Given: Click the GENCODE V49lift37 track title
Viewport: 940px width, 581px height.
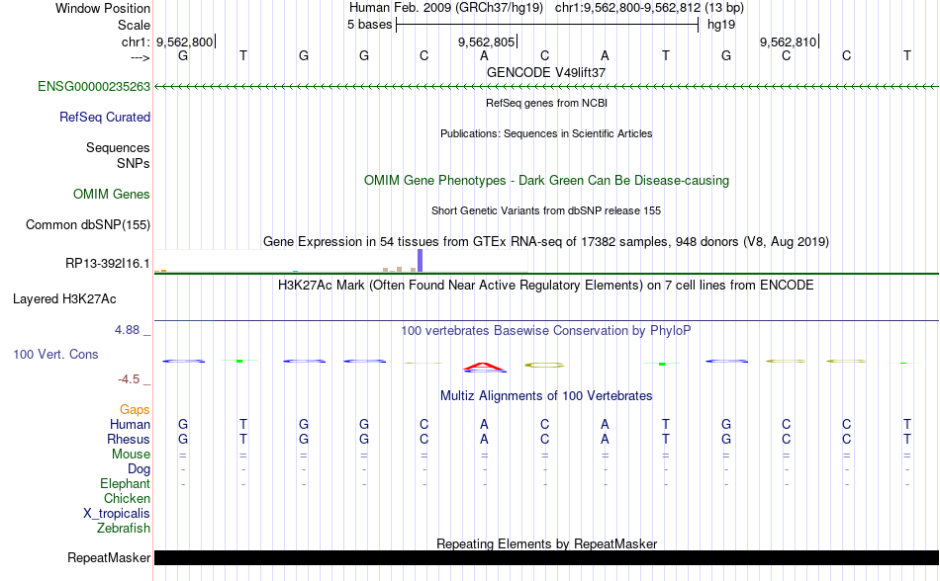Looking at the screenshot, I should tap(546, 72).
